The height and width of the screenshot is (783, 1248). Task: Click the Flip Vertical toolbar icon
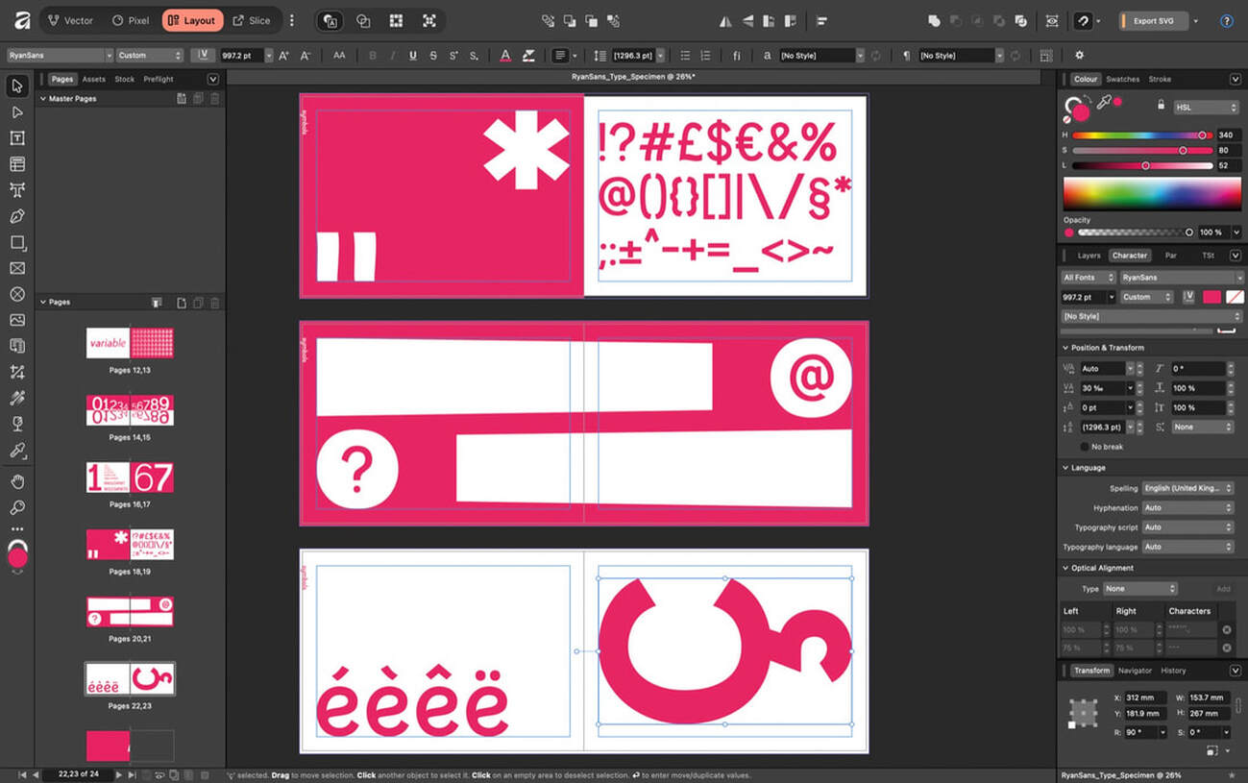[x=746, y=20]
